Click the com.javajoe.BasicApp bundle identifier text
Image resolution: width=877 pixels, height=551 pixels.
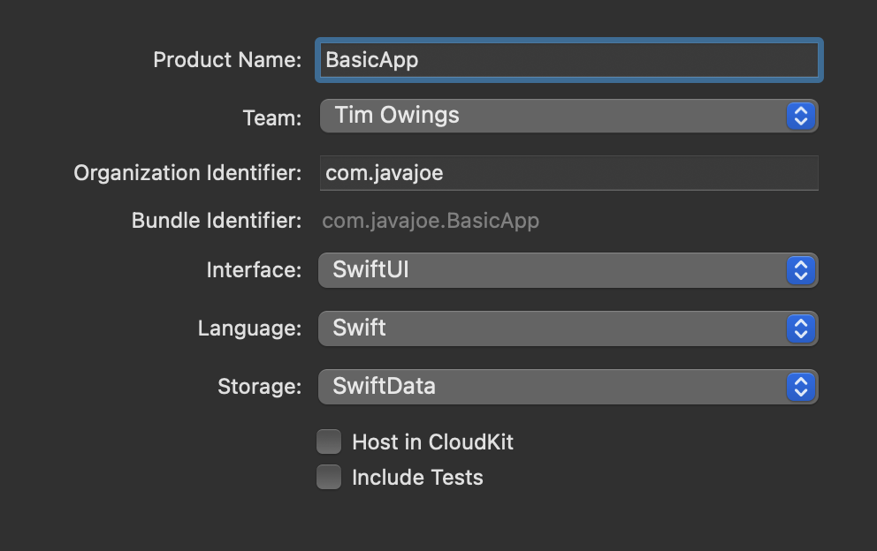coord(431,221)
